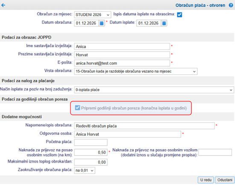Screen dimensions: 235x185
Task: Open Način isplate za poziv dropdown
Action: pos(154,90)
